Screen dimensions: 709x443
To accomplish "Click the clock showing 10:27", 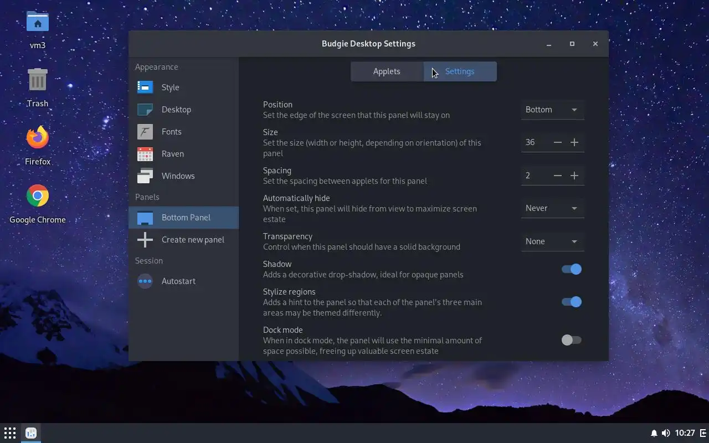I will click(x=685, y=433).
